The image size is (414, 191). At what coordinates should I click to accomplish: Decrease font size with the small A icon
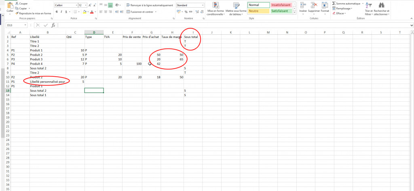coord(95,5)
